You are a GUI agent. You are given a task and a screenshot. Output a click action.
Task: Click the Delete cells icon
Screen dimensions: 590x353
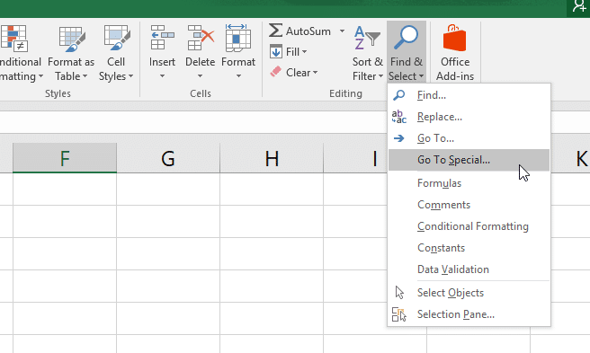[x=201, y=38]
